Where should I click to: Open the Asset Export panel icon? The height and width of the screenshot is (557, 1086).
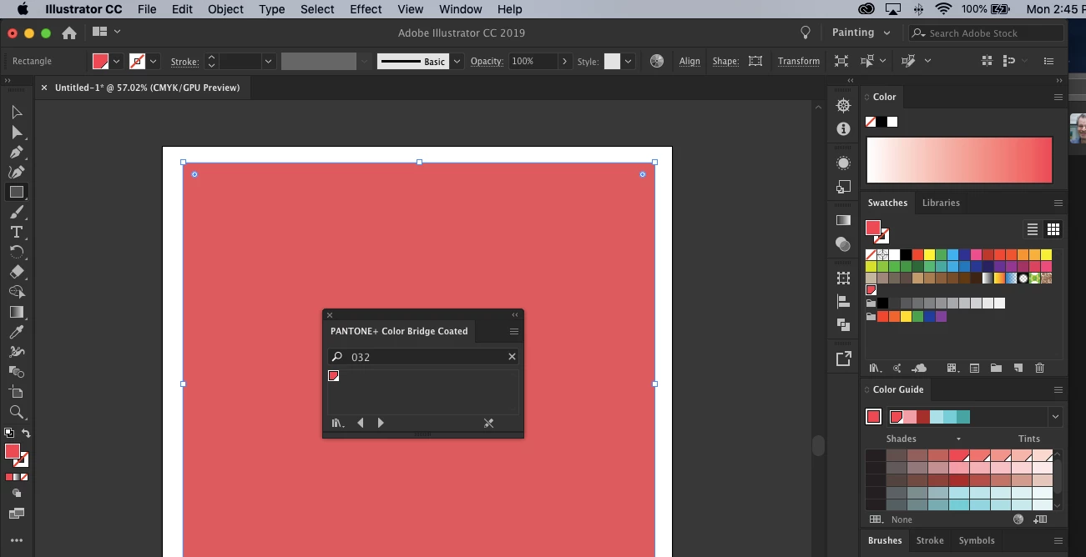coord(843,359)
